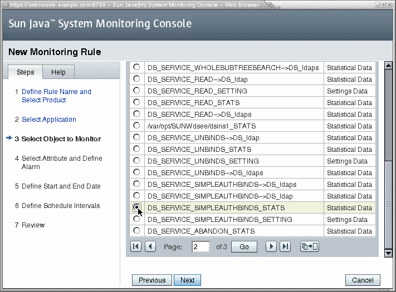
Task: Click scrollbar up arrow
Action: point(388,65)
